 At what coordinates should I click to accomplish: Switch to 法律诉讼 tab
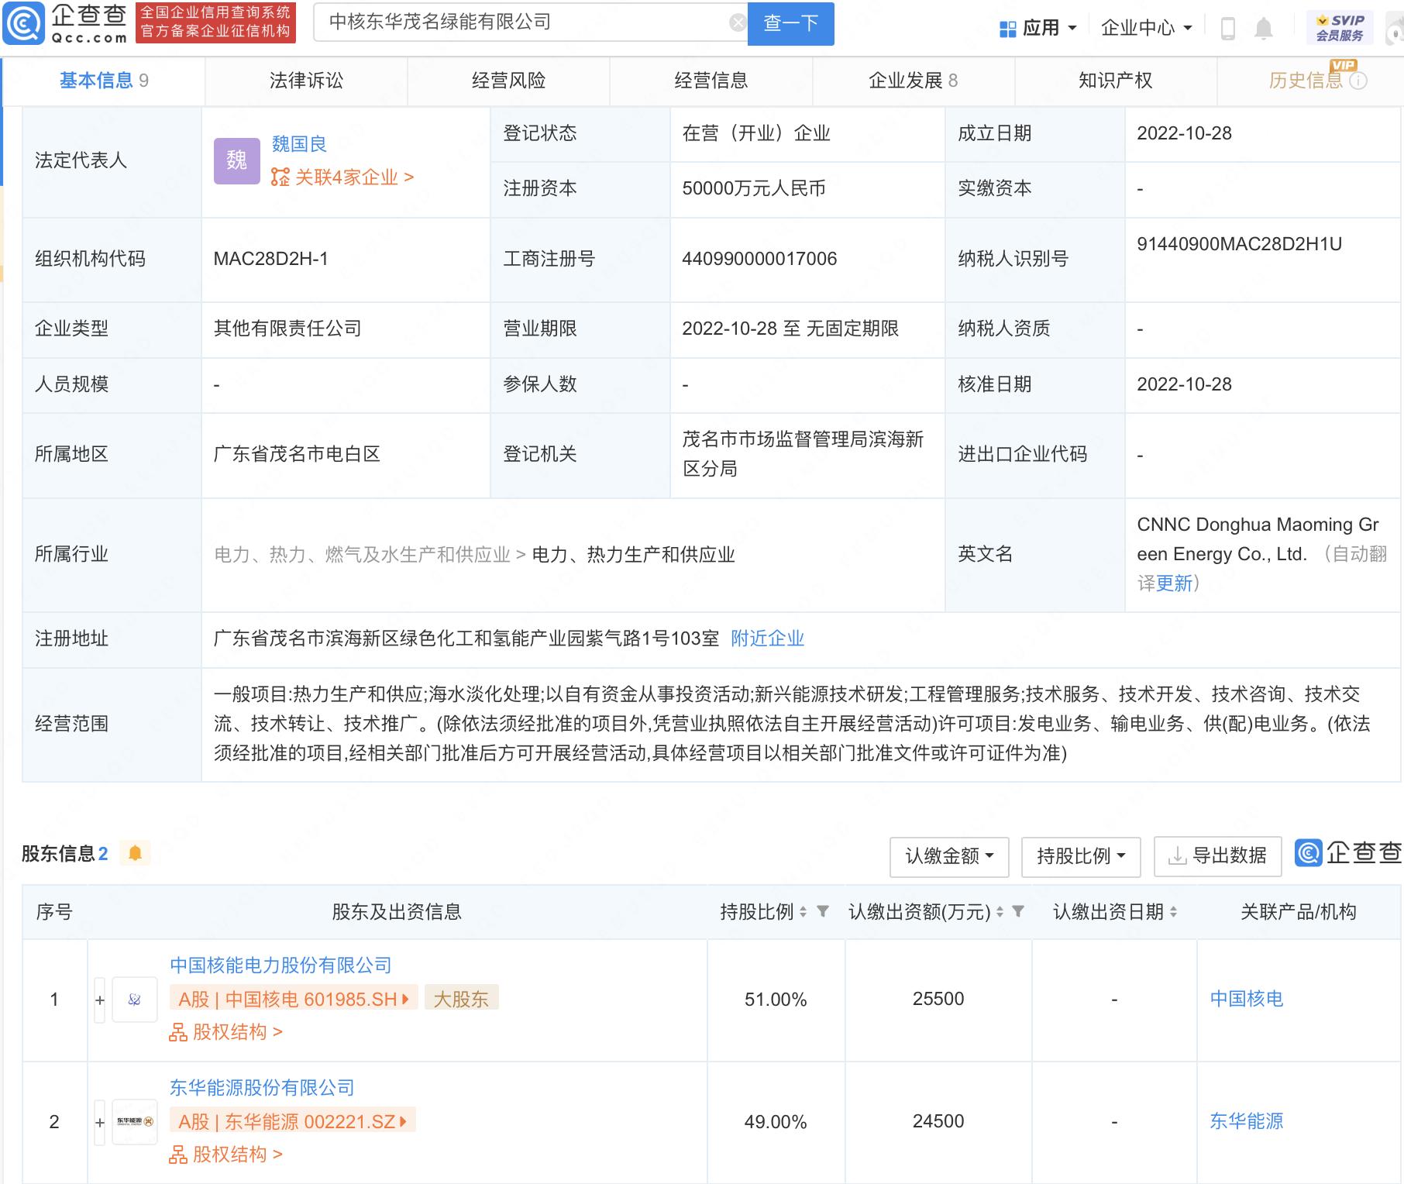[x=306, y=81]
